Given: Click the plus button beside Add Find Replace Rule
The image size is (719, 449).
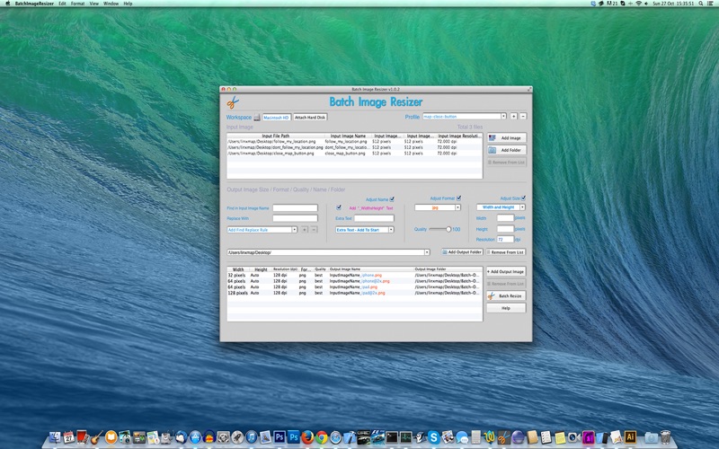Looking at the screenshot, I should click(x=304, y=230).
